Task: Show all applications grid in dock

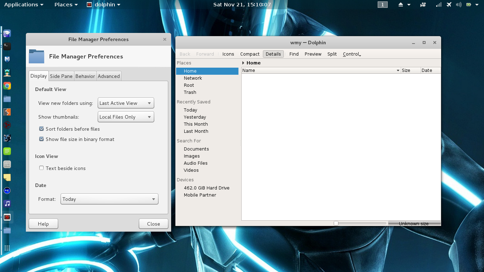Action: click(7, 248)
